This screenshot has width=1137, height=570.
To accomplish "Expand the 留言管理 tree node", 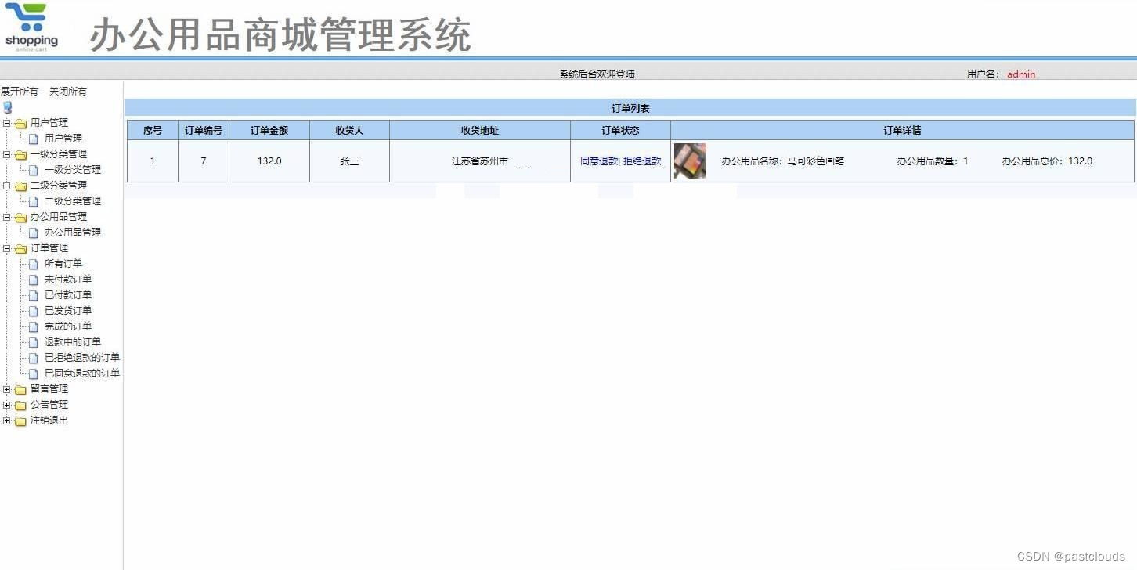I will coord(7,388).
